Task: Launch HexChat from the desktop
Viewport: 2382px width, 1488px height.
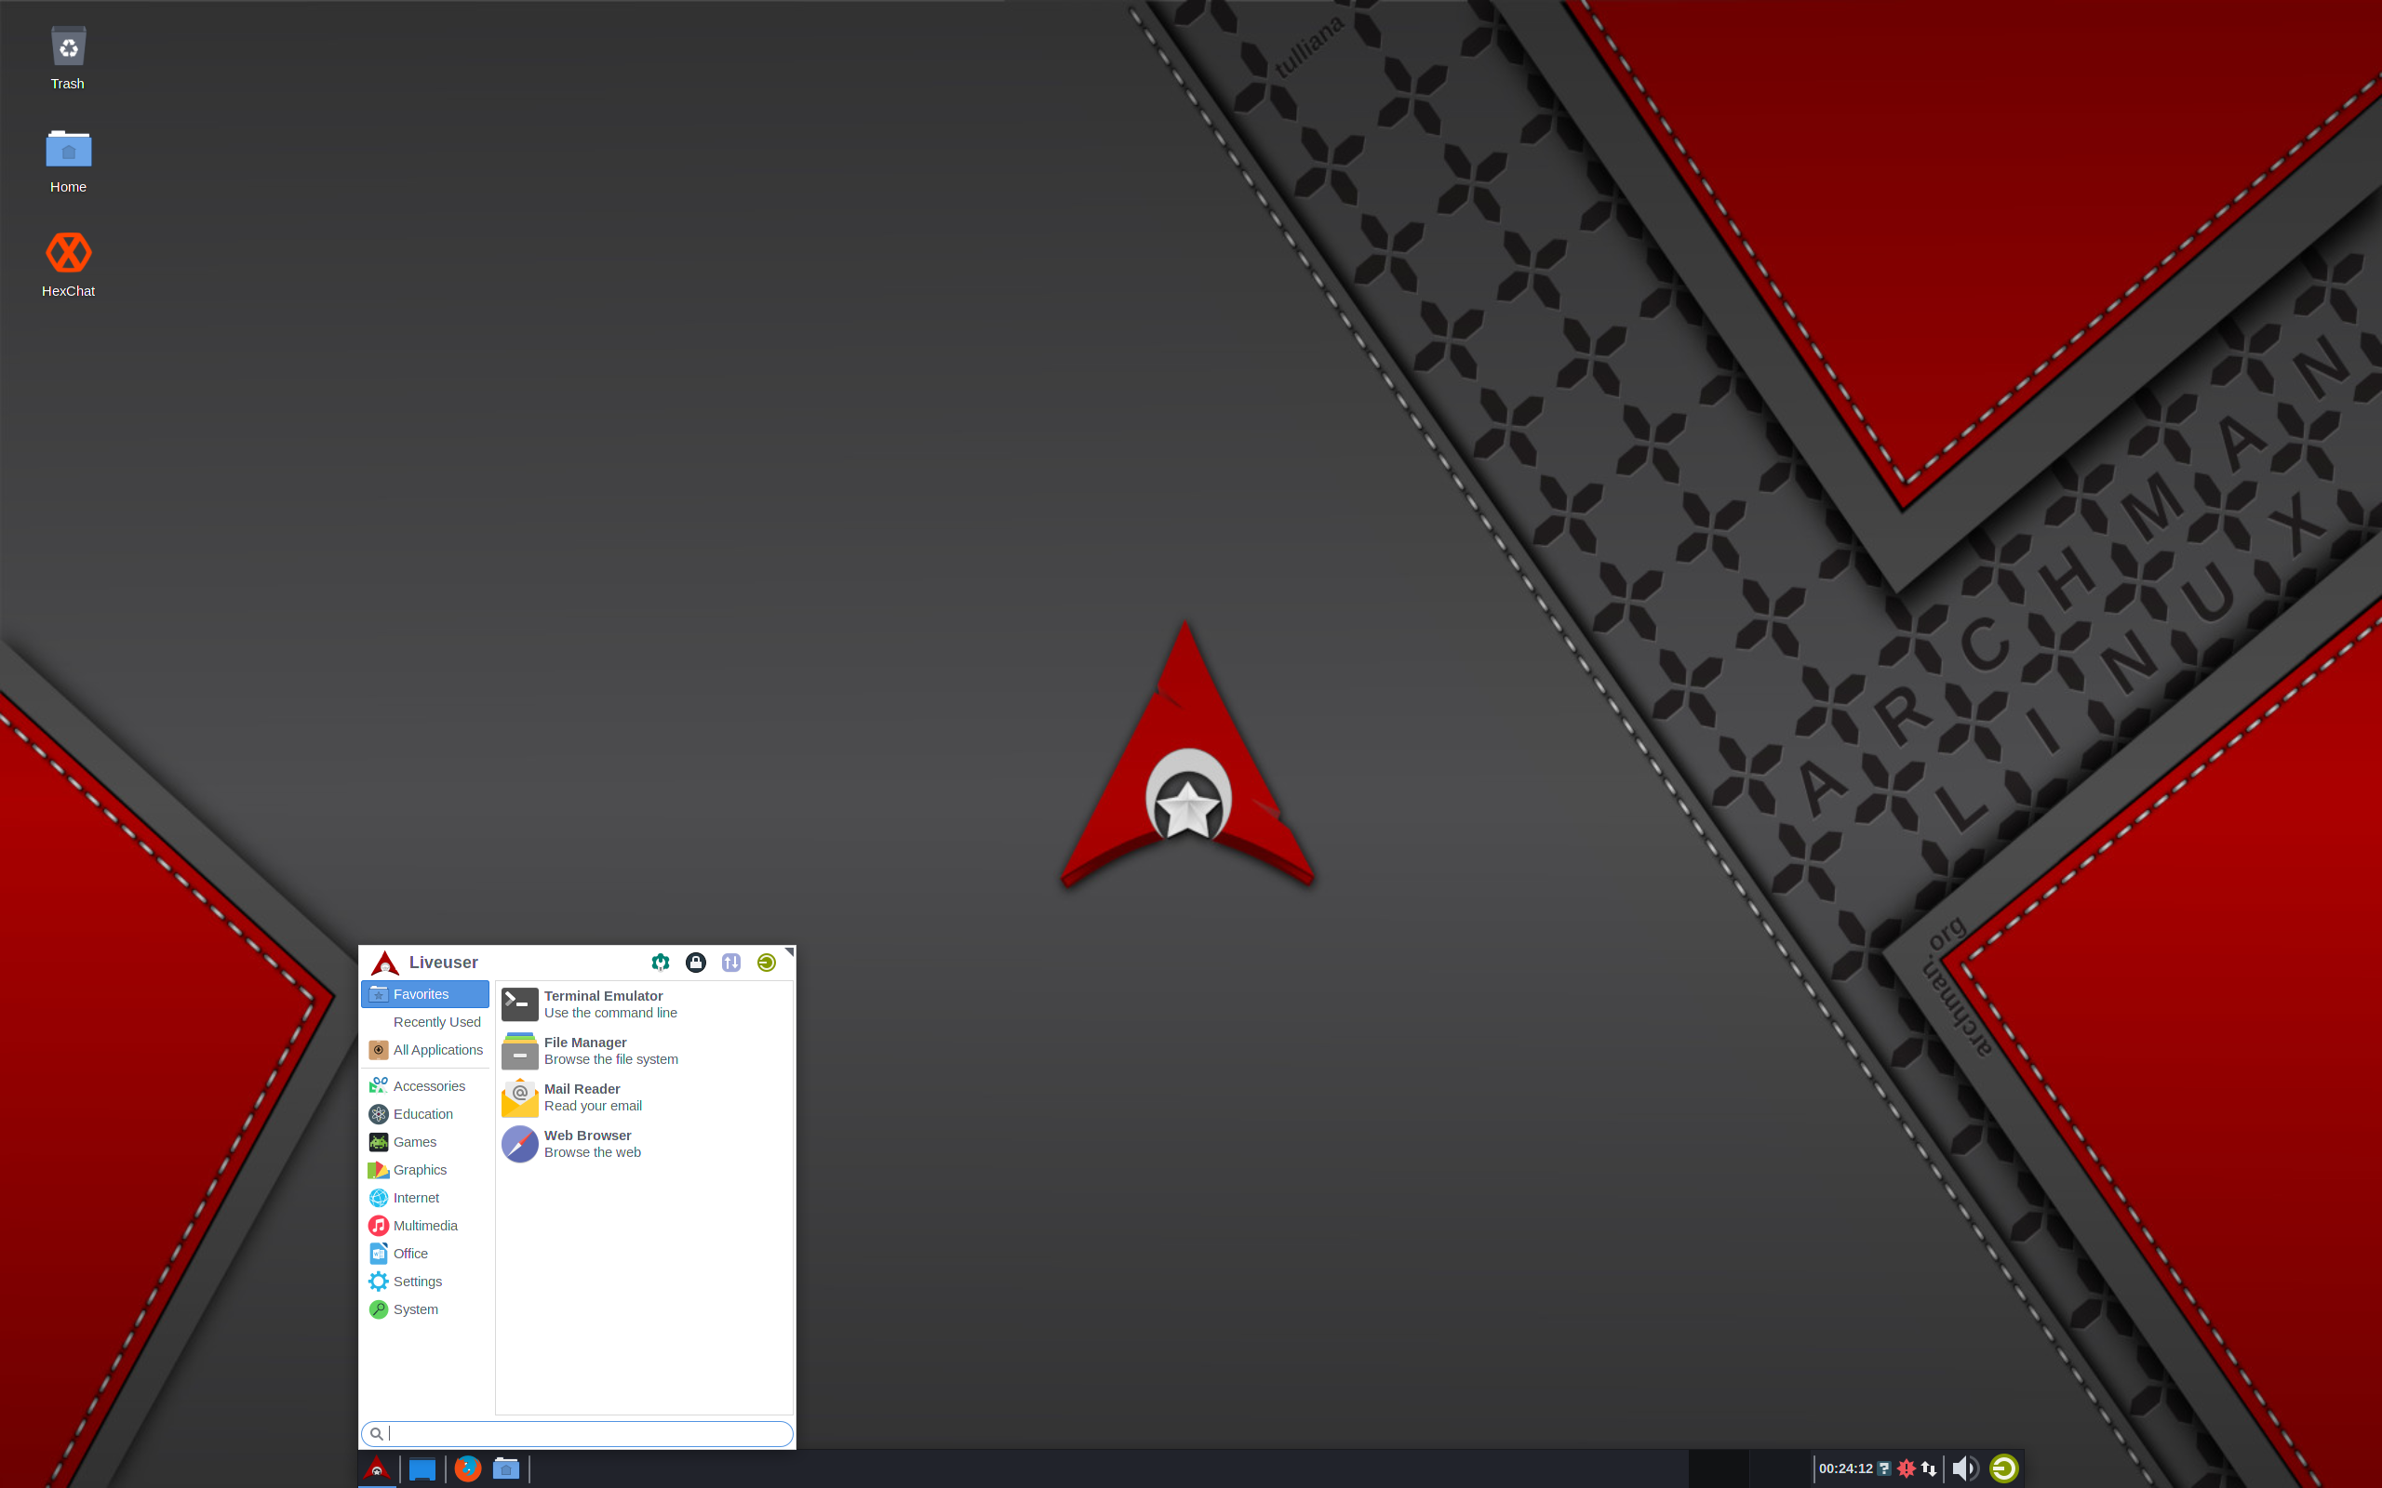Action: (x=68, y=264)
